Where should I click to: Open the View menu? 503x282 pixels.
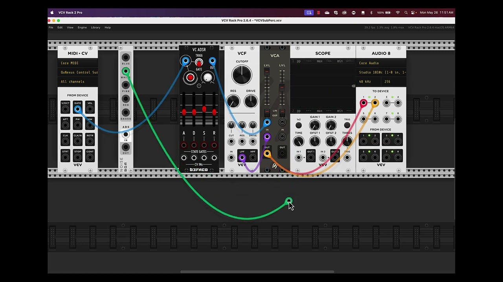70,27
